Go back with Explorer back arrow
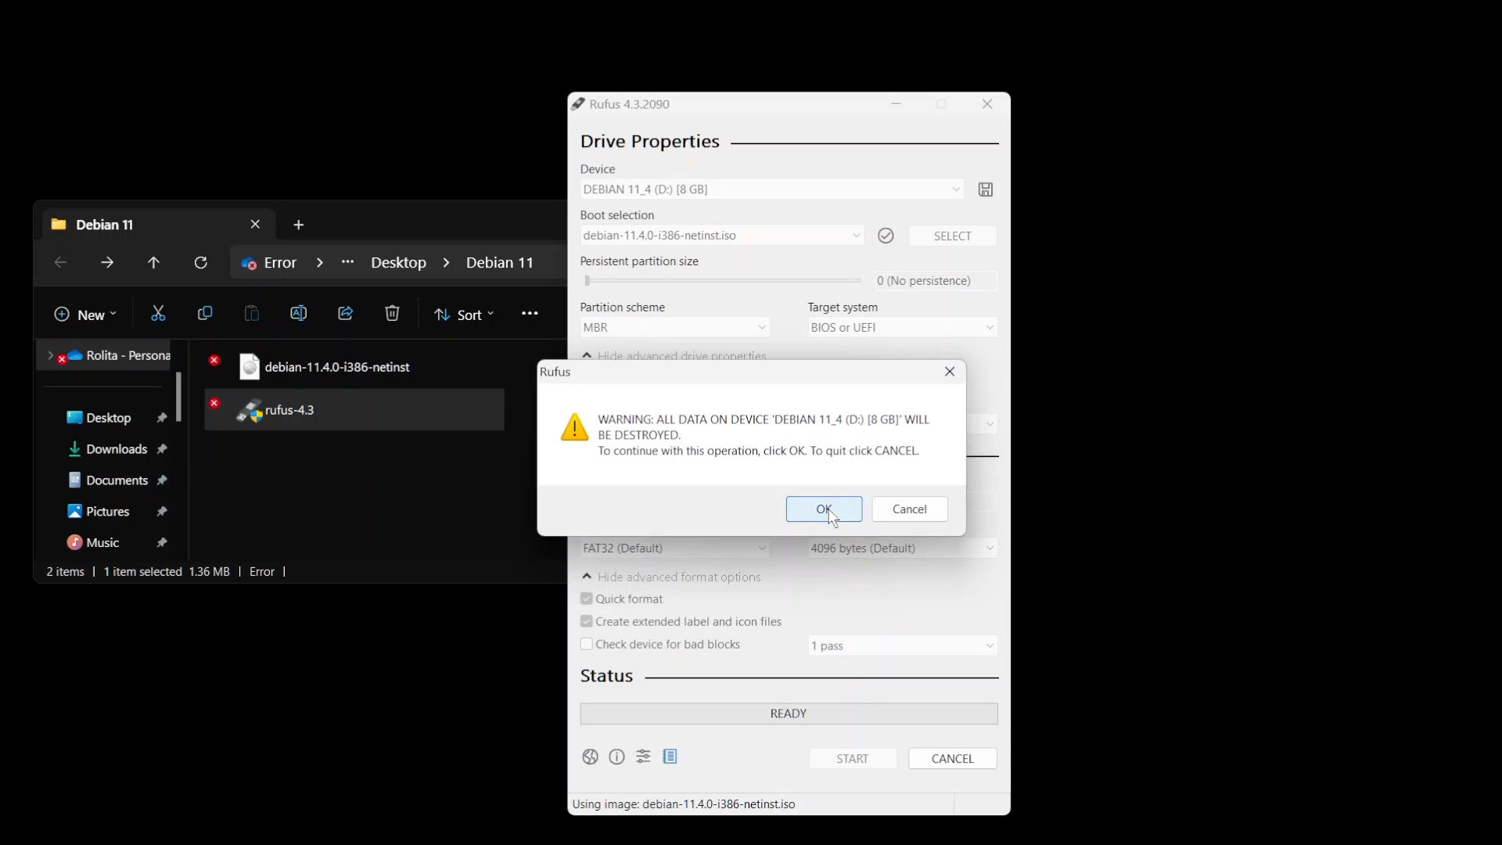The width and height of the screenshot is (1502, 845). point(60,263)
